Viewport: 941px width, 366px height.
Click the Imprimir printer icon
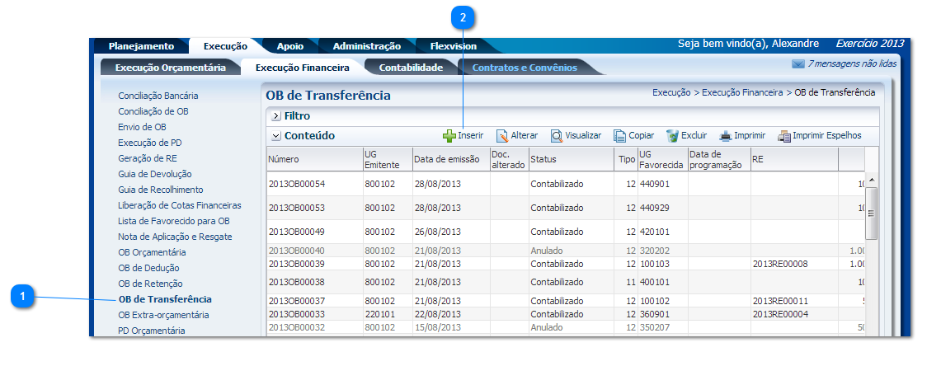click(x=726, y=136)
